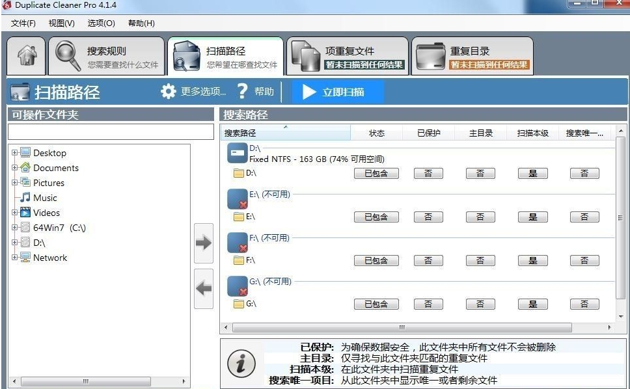The height and width of the screenshot is (389, 630).
Task: Click the unavailable E:\ drive icon
Action: (237, 199)
